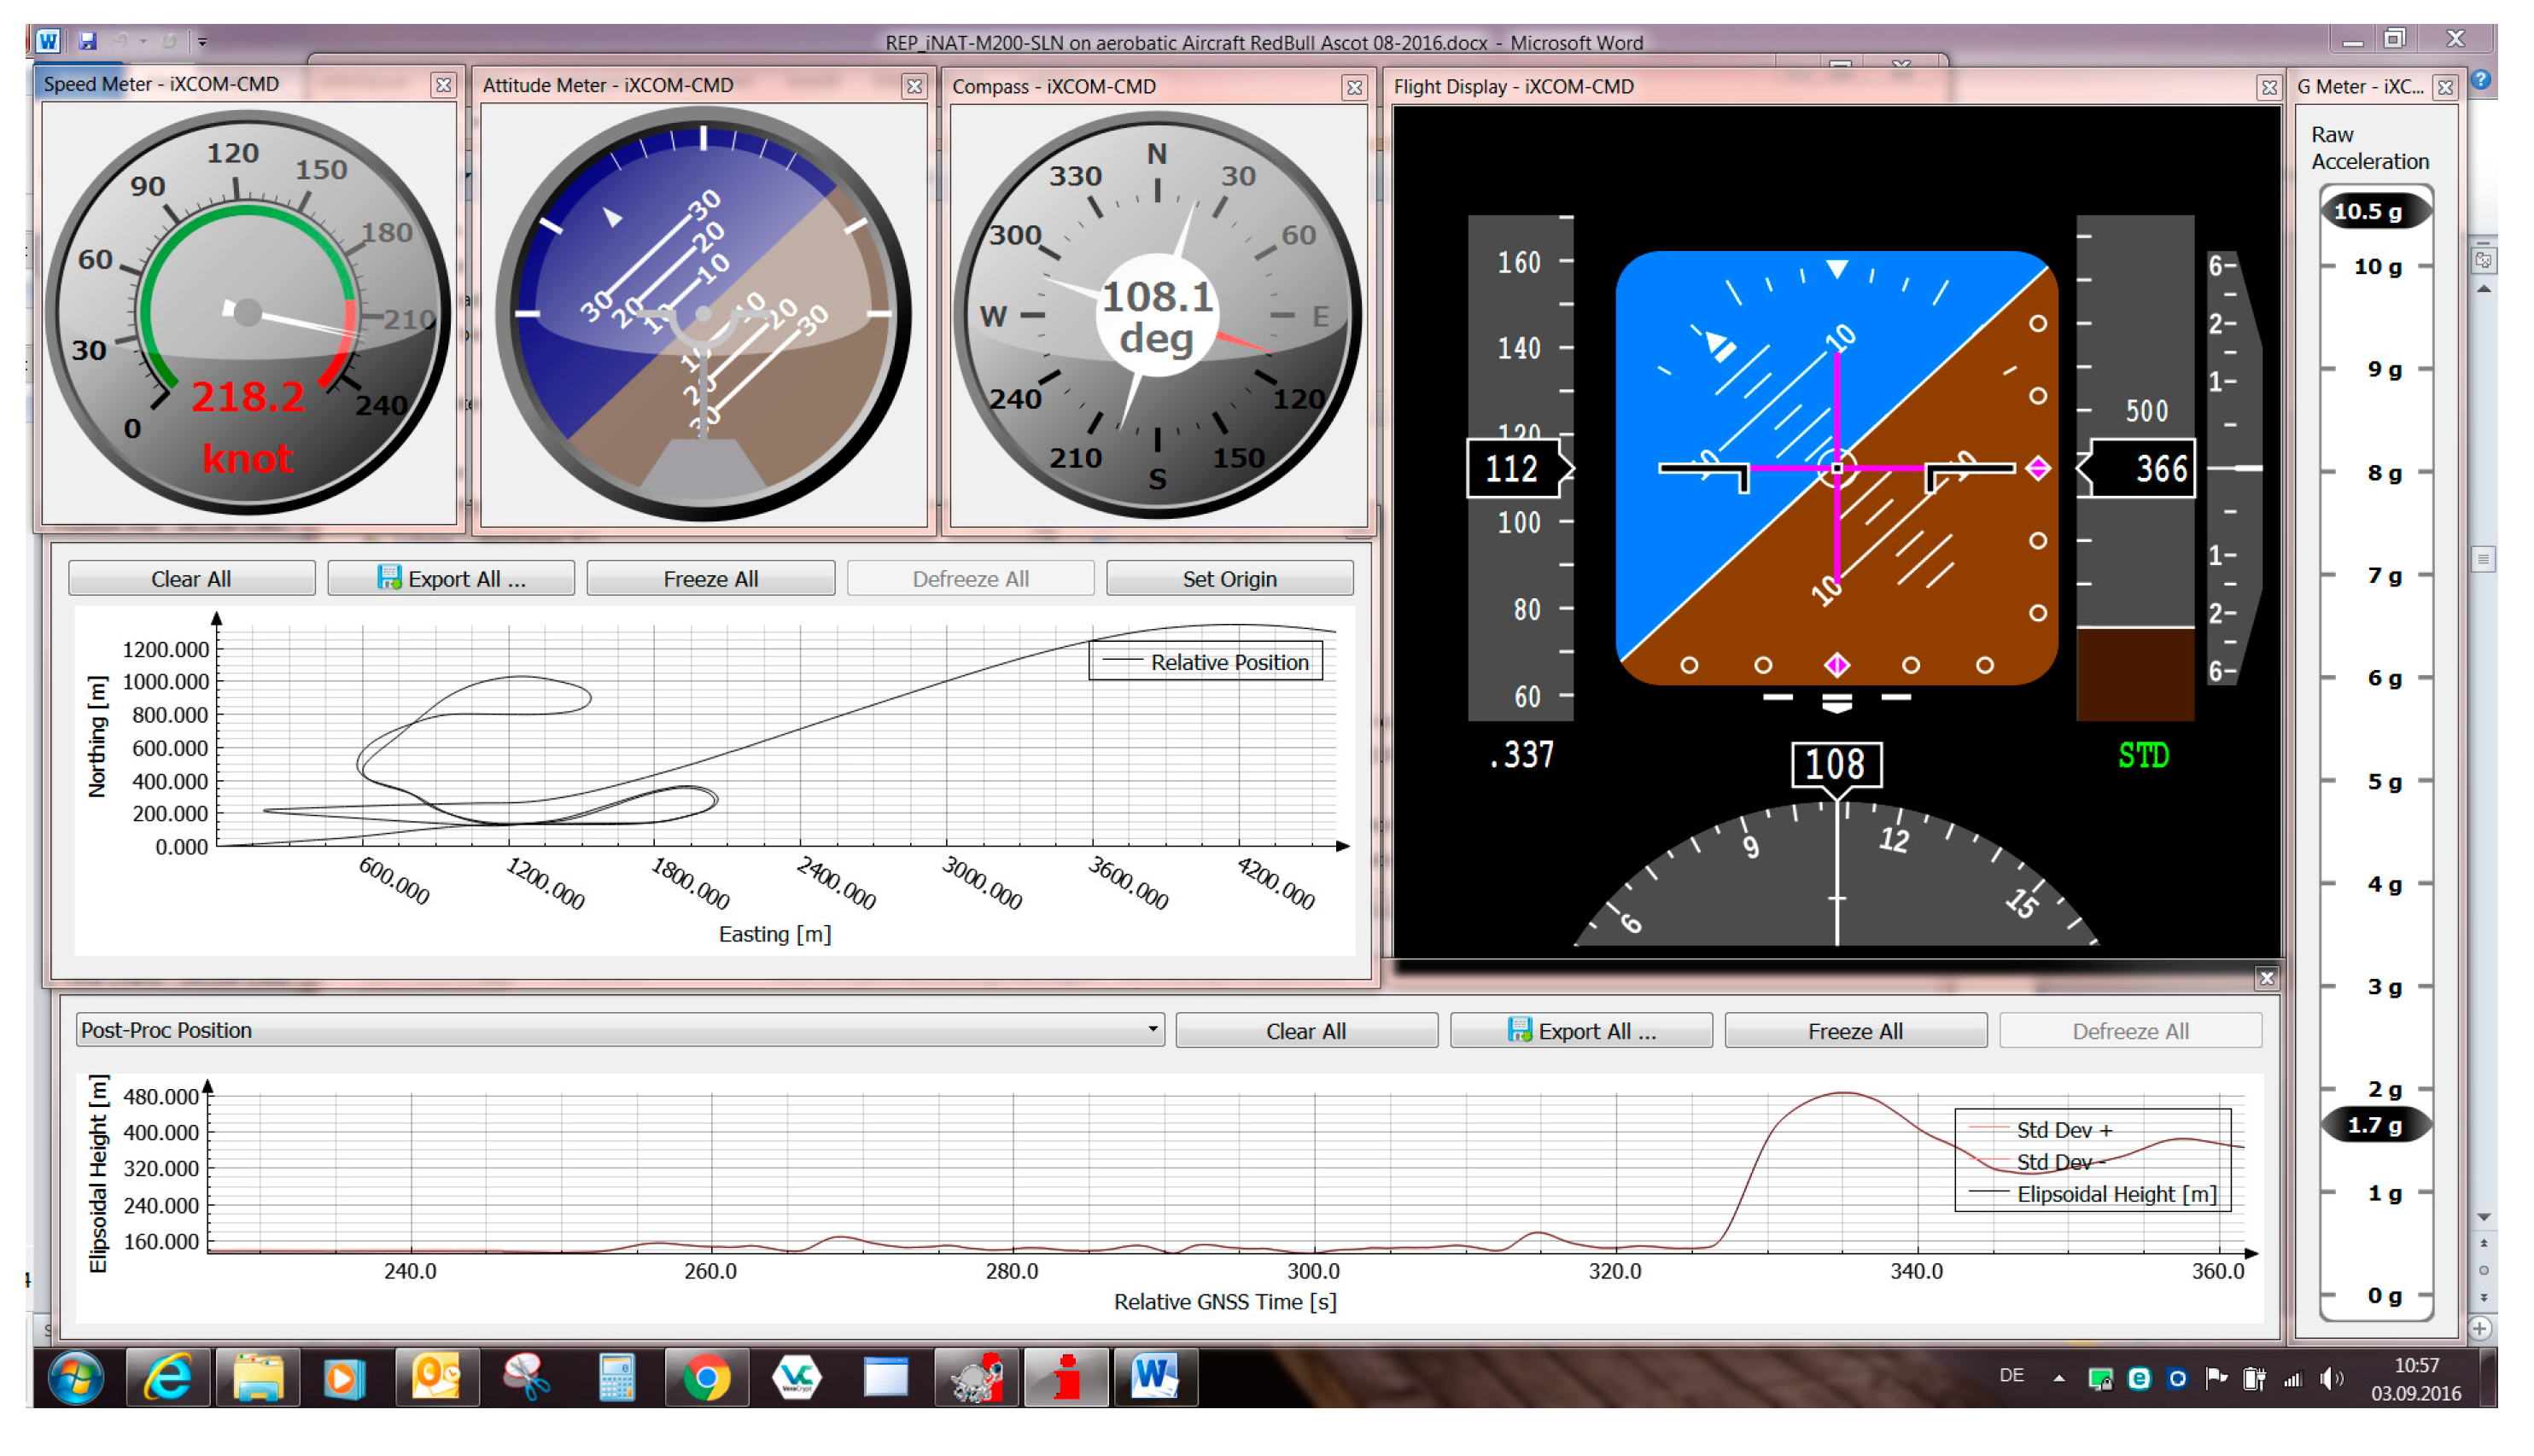
Task: Click Export All in the height plot panel
Action: 1580,1031
